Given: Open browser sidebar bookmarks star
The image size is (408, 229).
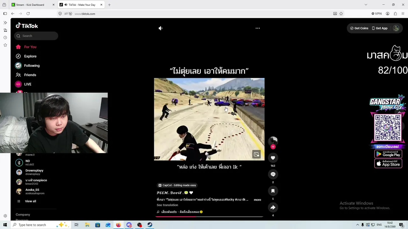Looking at the screenshot, I should 5,45.
